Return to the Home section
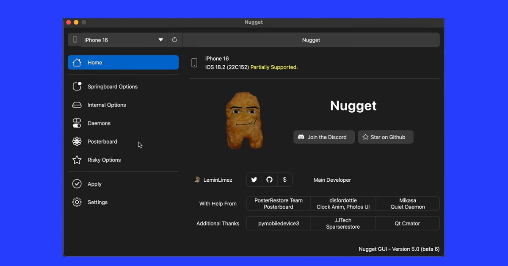This screenshot has width=508, height=266. point(95,62)
